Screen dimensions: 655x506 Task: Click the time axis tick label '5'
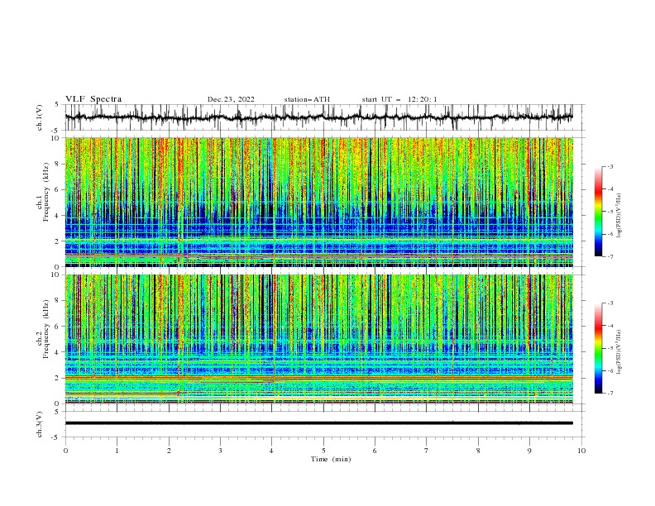coord(323,451)
